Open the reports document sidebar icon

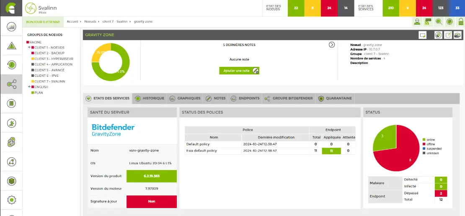11,104
